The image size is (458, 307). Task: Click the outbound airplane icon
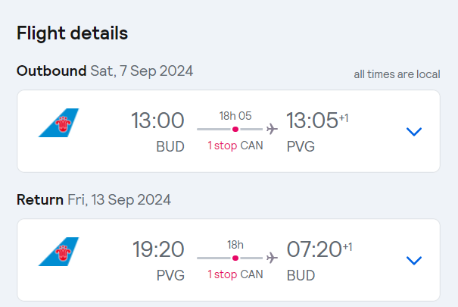point(272,129)
